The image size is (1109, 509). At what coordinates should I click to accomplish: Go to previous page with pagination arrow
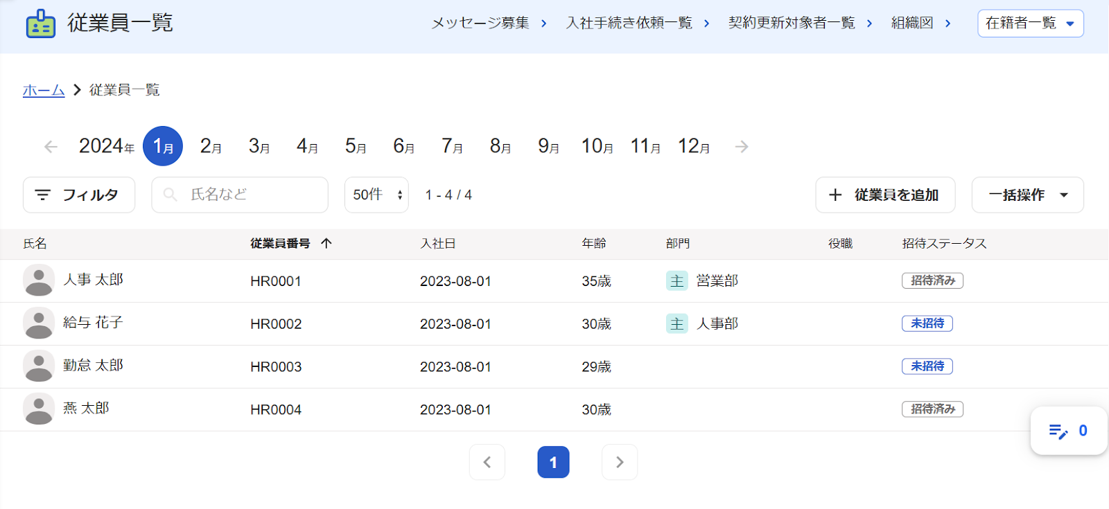pos(487,462)
